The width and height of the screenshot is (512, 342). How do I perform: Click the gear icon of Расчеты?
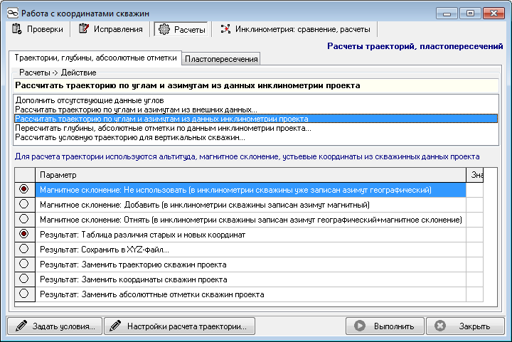click(164, 29)
